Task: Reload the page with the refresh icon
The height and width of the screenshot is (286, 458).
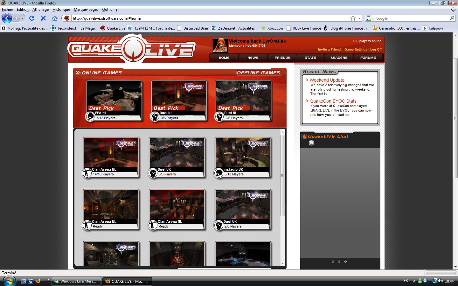Action: (32, 18)
